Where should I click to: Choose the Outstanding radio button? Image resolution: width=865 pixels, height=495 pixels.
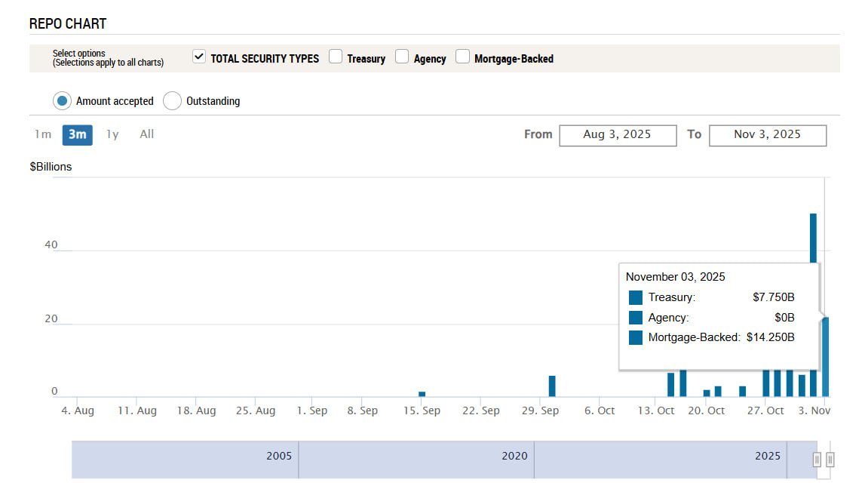(x=172, y=101)
